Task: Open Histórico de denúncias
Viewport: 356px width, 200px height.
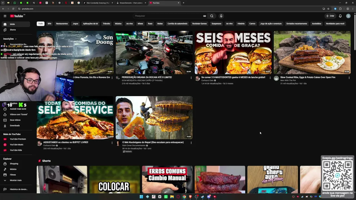Action: point(16,189)
